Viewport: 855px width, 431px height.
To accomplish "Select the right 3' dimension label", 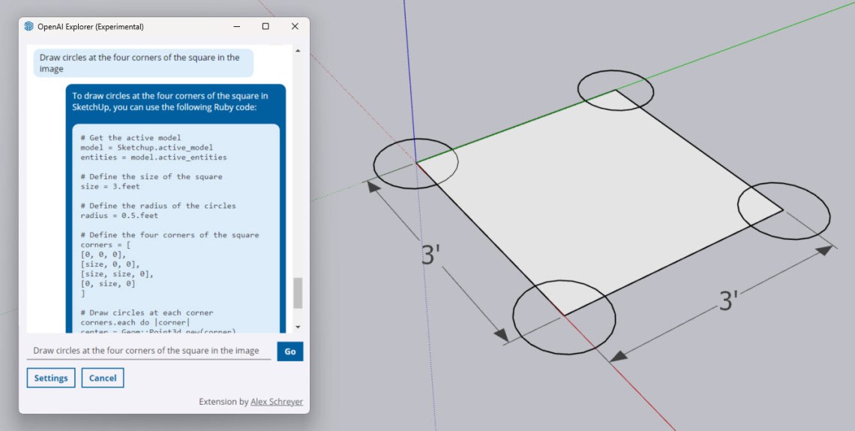I will click(729, 301).
